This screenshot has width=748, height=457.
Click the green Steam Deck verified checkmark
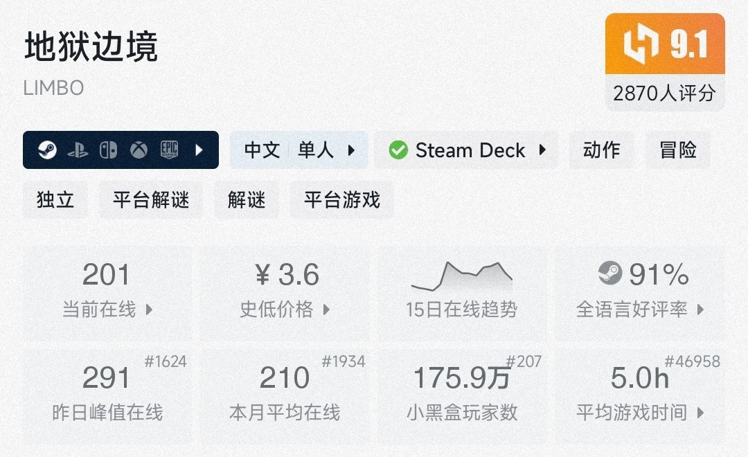[398, 150]
